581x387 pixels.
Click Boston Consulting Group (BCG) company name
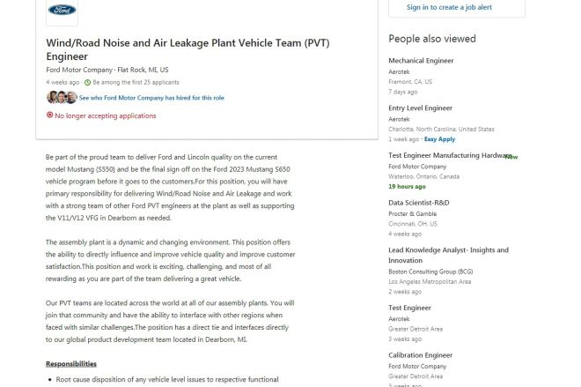(x=430, y=272)
